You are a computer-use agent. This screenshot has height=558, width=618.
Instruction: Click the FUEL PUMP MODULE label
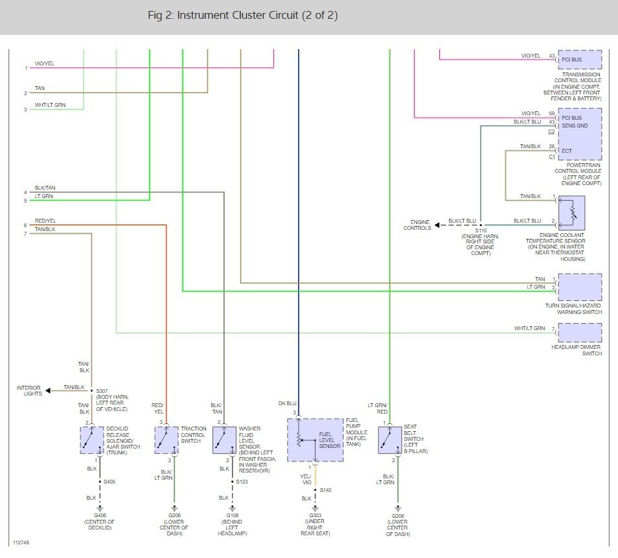[x=357, y=432]
